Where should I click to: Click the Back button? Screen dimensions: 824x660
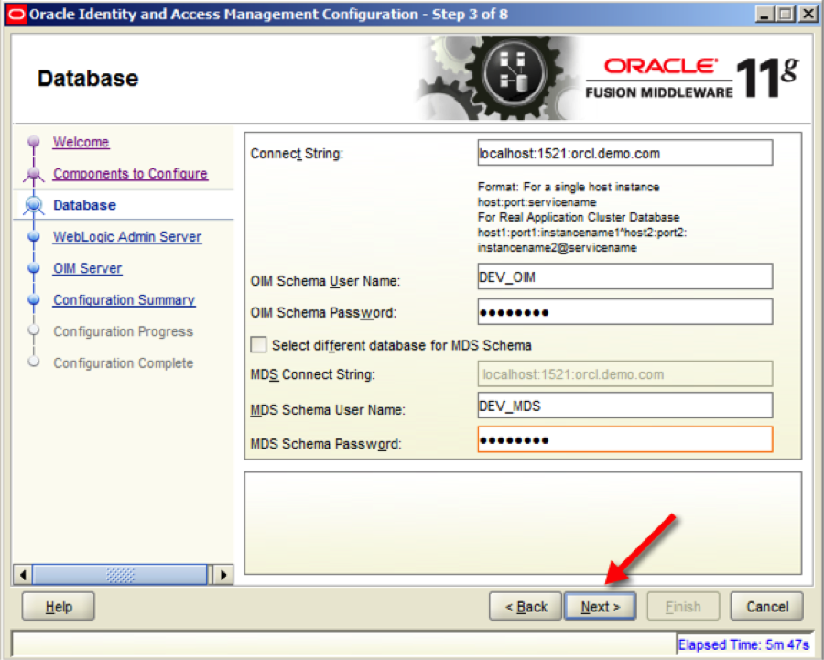click(x=525, y=606)
